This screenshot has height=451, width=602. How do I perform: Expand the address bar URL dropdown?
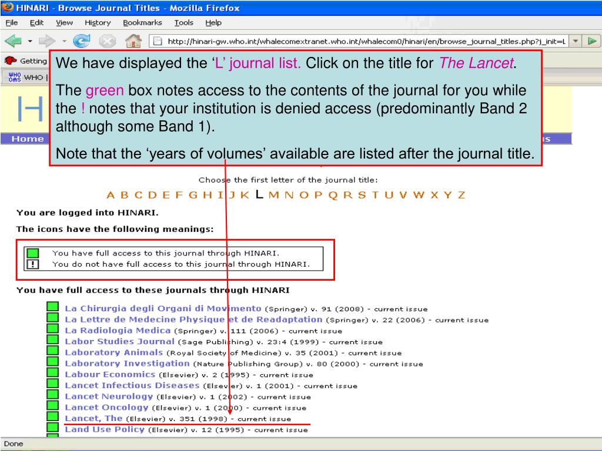point(575,41)
